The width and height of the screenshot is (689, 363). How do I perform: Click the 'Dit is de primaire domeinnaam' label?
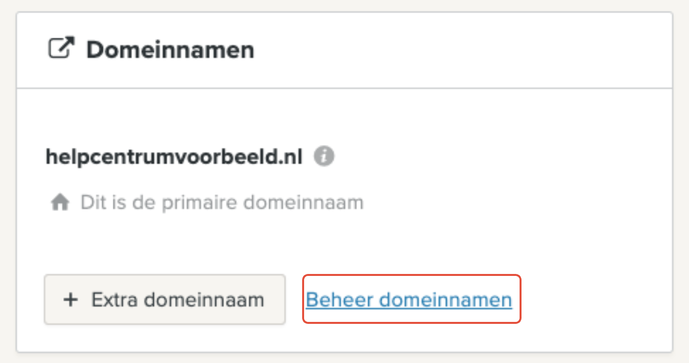point(222,202)
